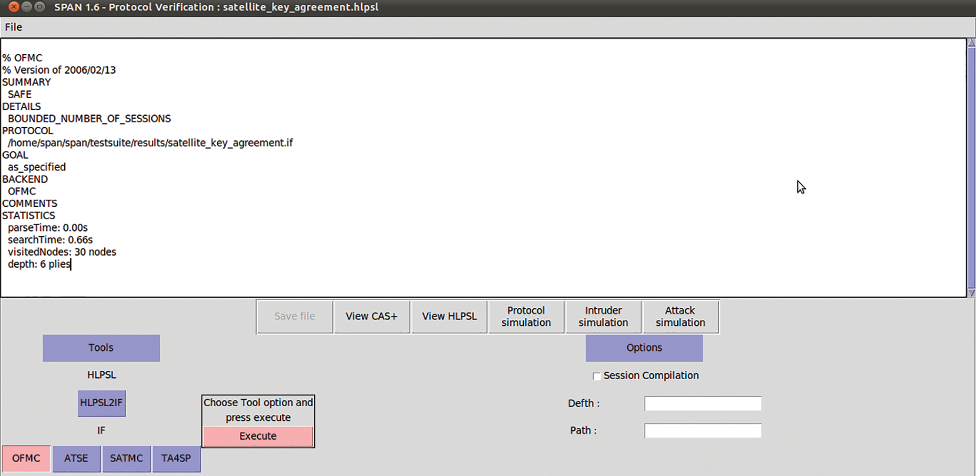Click the View CAS+ button
Image resolution: width=976 pixels, height=476 pixels.
(371, 316)
